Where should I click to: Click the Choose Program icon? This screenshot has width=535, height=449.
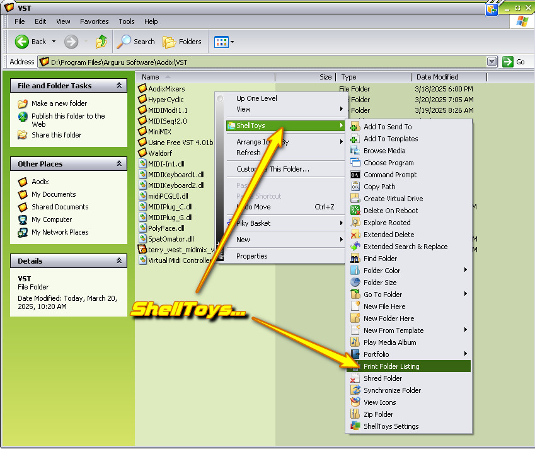pos(355,163)
